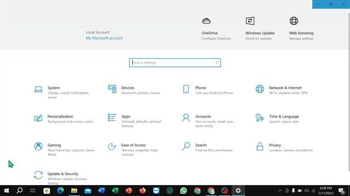This screenshot has width=350, height=196.
Task: Click the Web browsing header label
Action: tap(301, 33)
